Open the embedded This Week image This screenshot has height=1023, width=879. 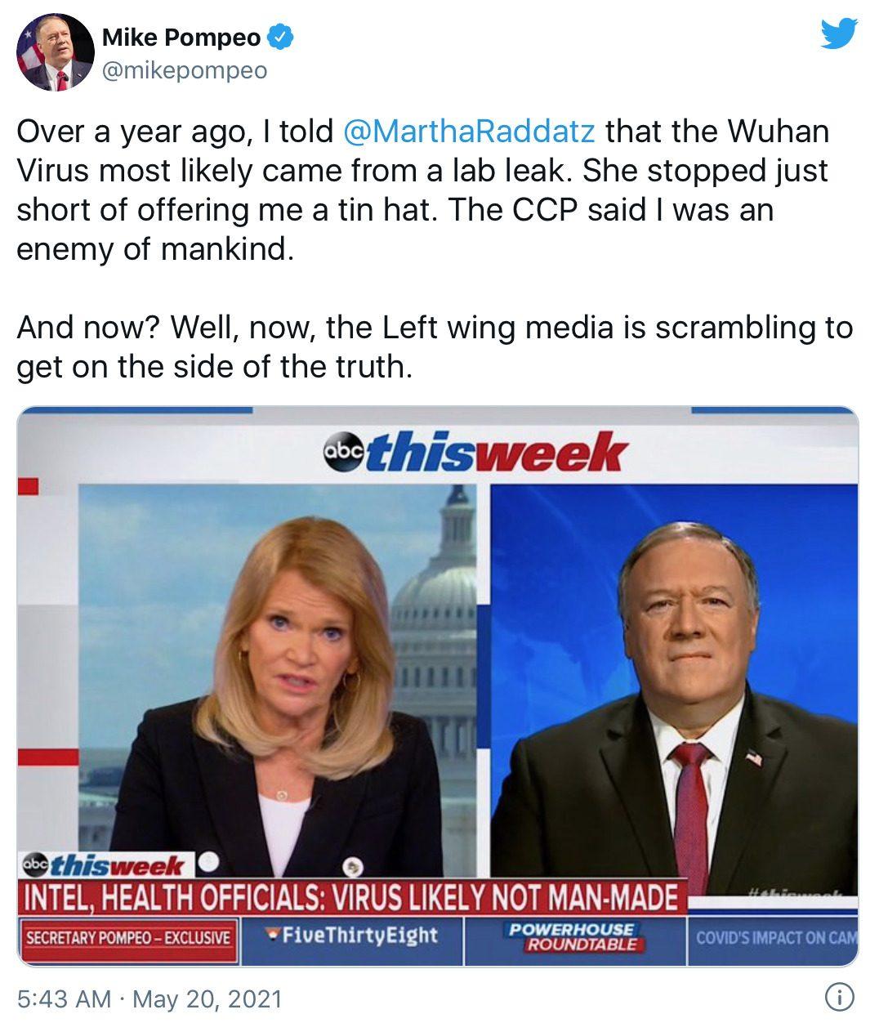point(438,686)
